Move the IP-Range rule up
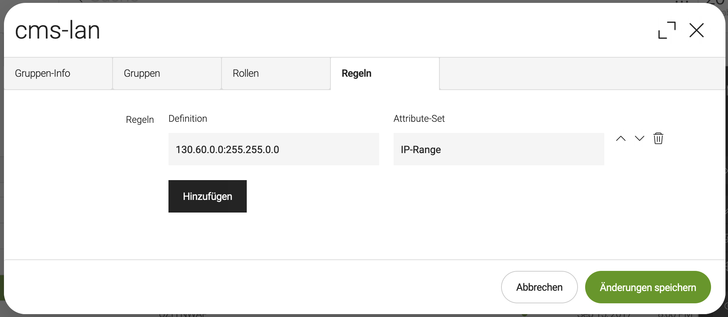Viewport: 728px width, 317px height. click(x=621, y=138)
